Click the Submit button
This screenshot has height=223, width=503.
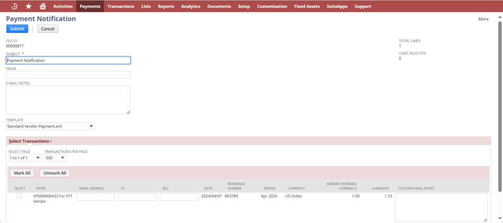17,29
